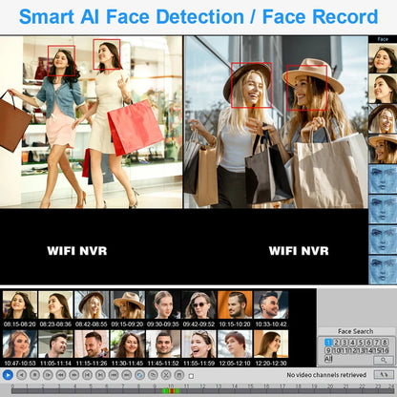This screenshot has height=397, width=397.
Task: Click the blue refresh loop icon
Action: click(x=139, y=375)
